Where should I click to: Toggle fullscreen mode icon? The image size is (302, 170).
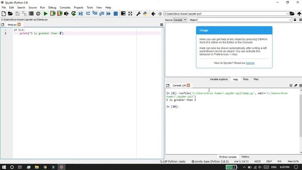click(x=130, y=14)
